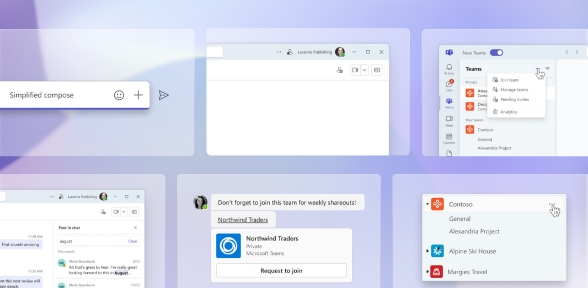Click the add people icon in the Find in chat window
The height and width of the screenshot is (288, 588).
(103, 212)
